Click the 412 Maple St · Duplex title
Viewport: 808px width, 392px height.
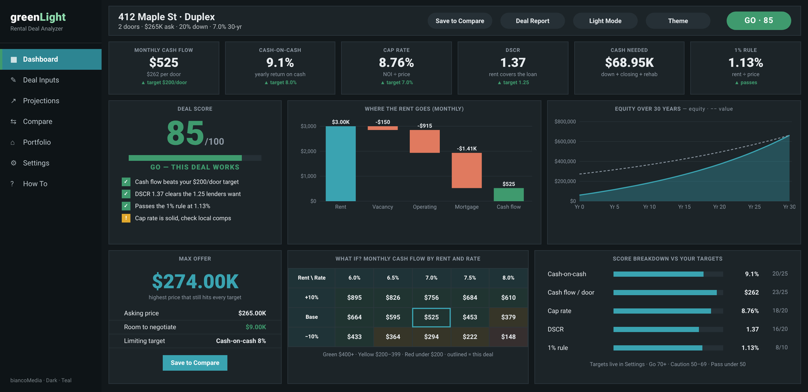(166, 17)
